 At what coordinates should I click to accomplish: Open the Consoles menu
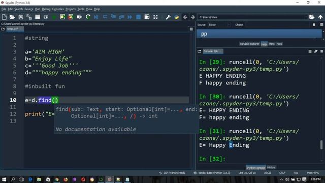[58, 9]
